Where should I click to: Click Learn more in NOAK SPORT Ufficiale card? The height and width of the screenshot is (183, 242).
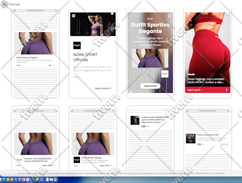(103, 88)
